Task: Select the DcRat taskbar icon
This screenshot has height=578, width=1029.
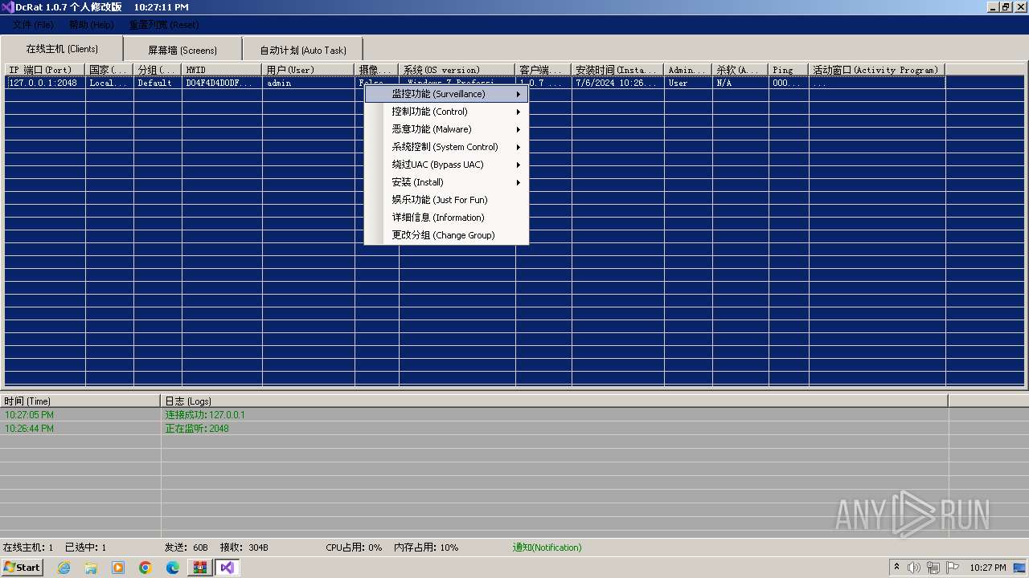Action: (x=227, y=568)
